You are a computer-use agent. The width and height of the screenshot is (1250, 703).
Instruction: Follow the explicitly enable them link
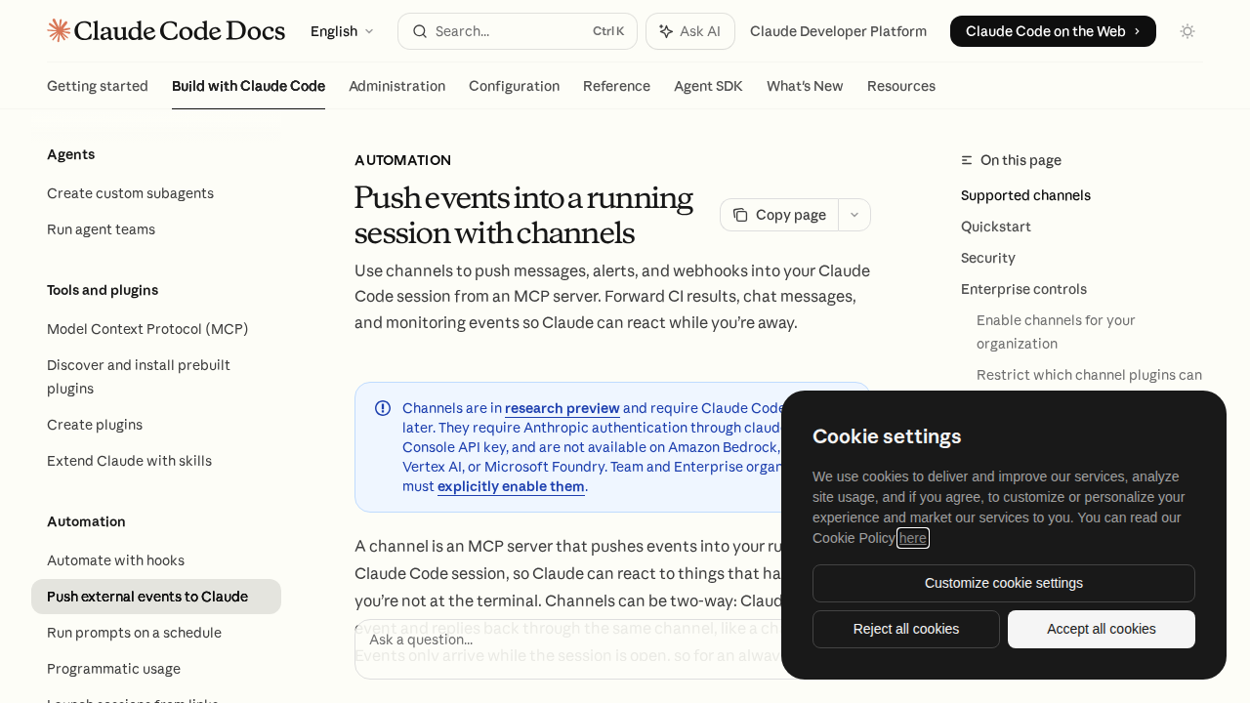pyautogui.click(x=511, y=486)
